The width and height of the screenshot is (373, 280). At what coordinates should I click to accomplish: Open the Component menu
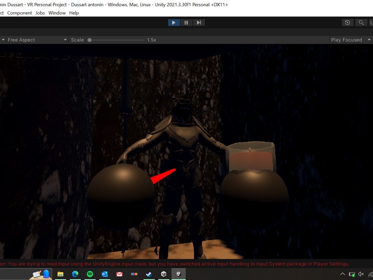(x=20, y=13)
